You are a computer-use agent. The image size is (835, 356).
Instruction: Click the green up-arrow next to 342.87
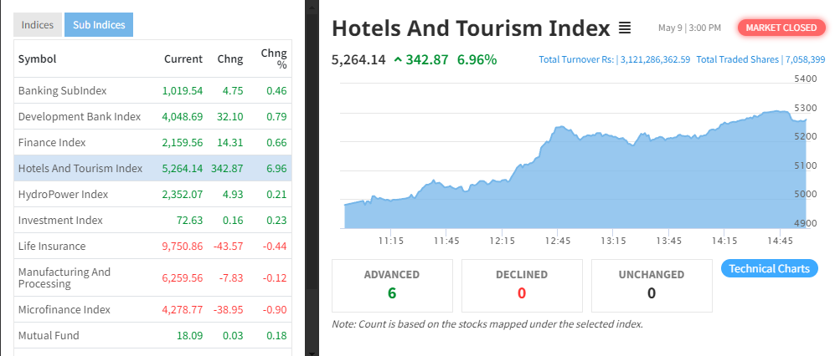point(398,60)
